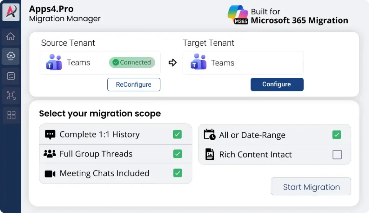Click the Target Tenant Teams icon
The image size is (369, 213).
point(199,62)
